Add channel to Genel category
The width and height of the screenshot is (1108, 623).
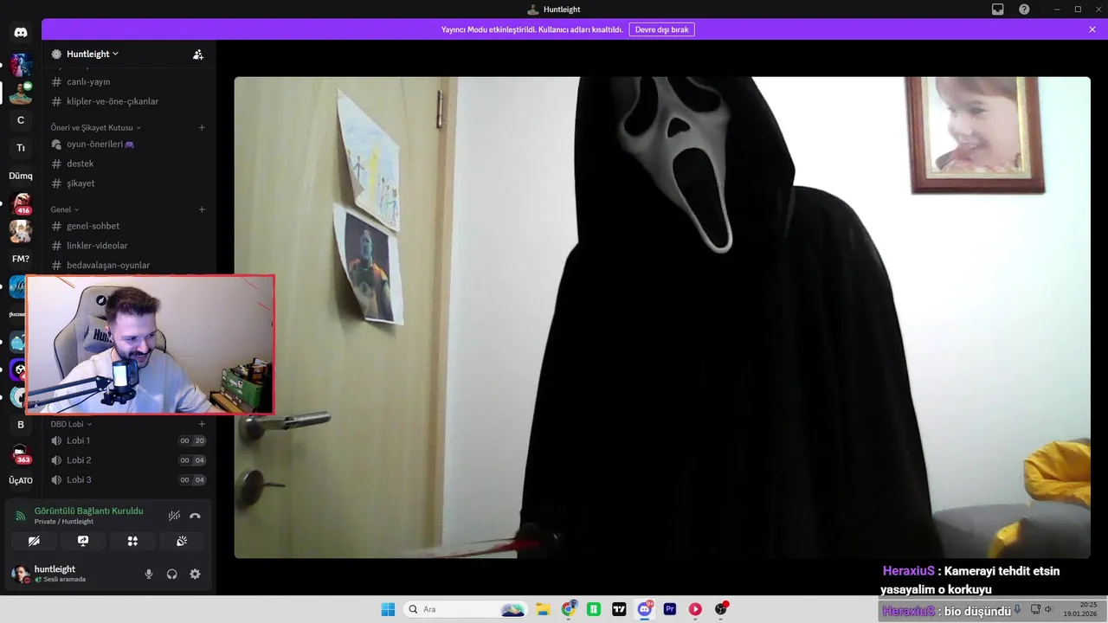pyautogui.click(x=202, y=209)
